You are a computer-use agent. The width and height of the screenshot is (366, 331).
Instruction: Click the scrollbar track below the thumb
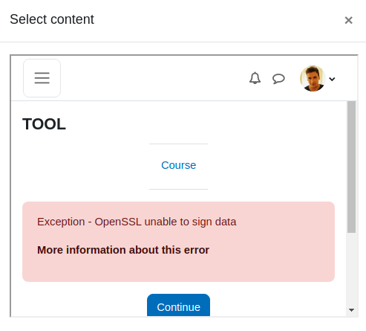tap(351, 269)
